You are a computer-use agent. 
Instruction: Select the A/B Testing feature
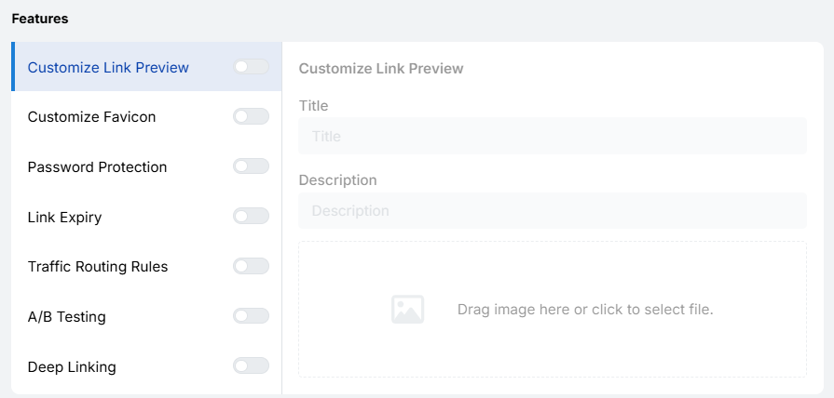66,317
